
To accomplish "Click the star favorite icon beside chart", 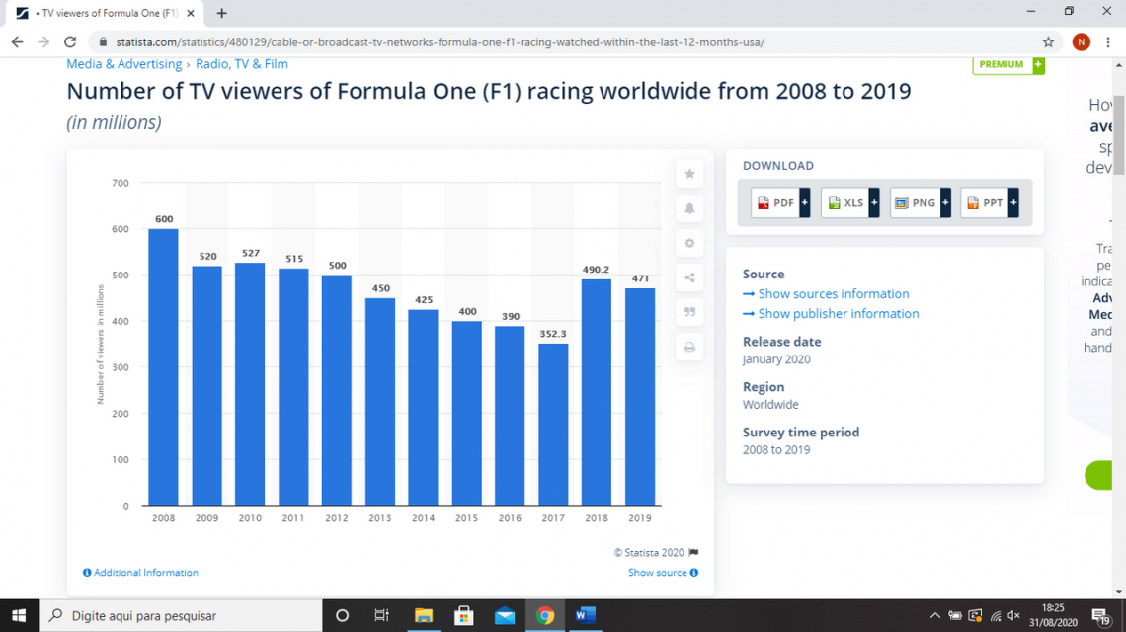I will [x=689, y=174].
